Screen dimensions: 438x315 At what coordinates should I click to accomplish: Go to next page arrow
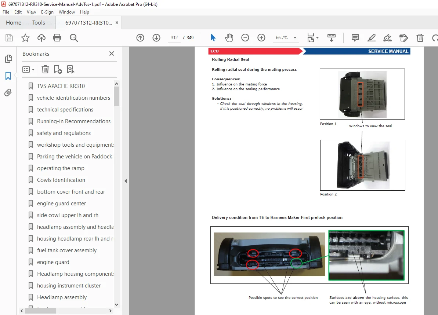156,38
